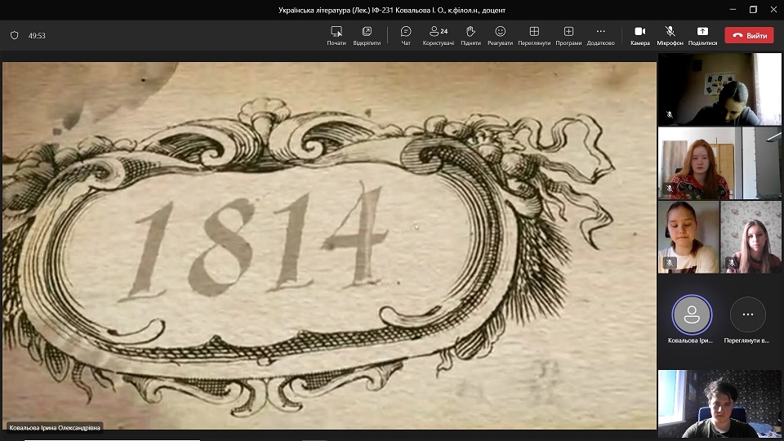
Task: Raise hand with Підняти button
Action: [x=470, y=32]
